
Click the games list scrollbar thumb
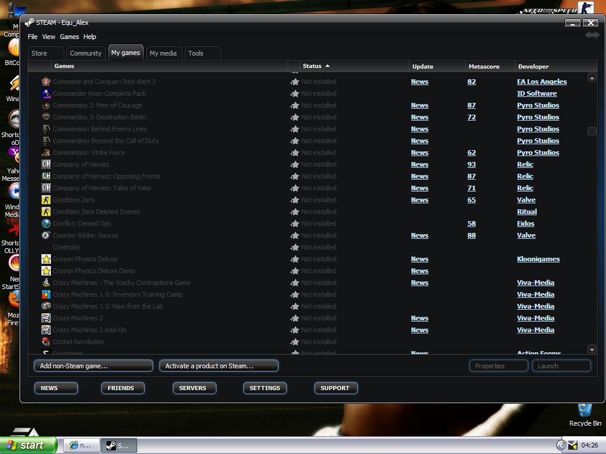[x=592, y=131]
